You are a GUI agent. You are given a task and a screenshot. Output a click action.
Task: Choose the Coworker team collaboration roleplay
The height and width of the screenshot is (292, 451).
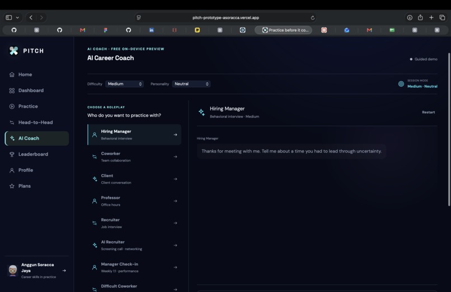pos(134,157)
